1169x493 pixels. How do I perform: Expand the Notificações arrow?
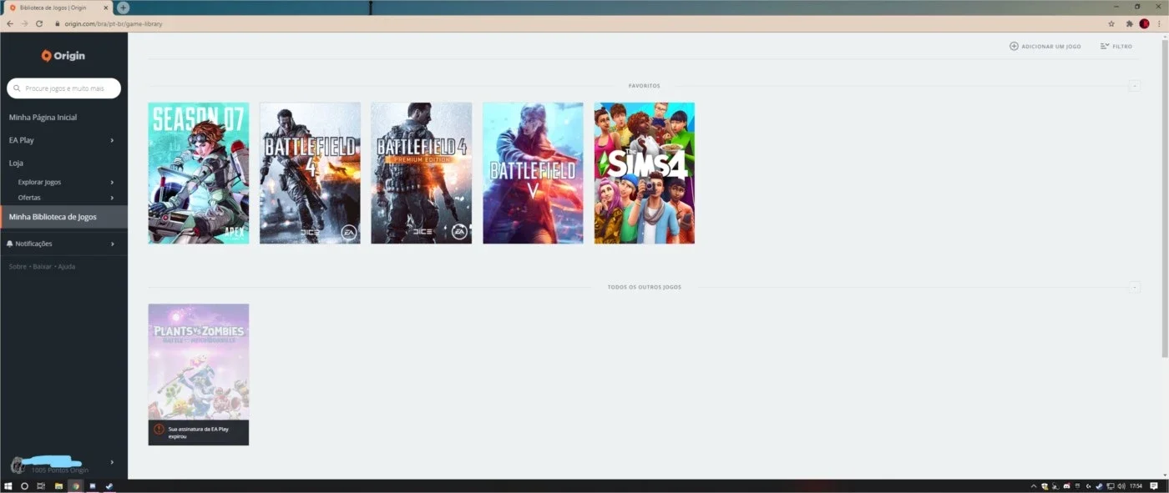(x=112, y=244)
